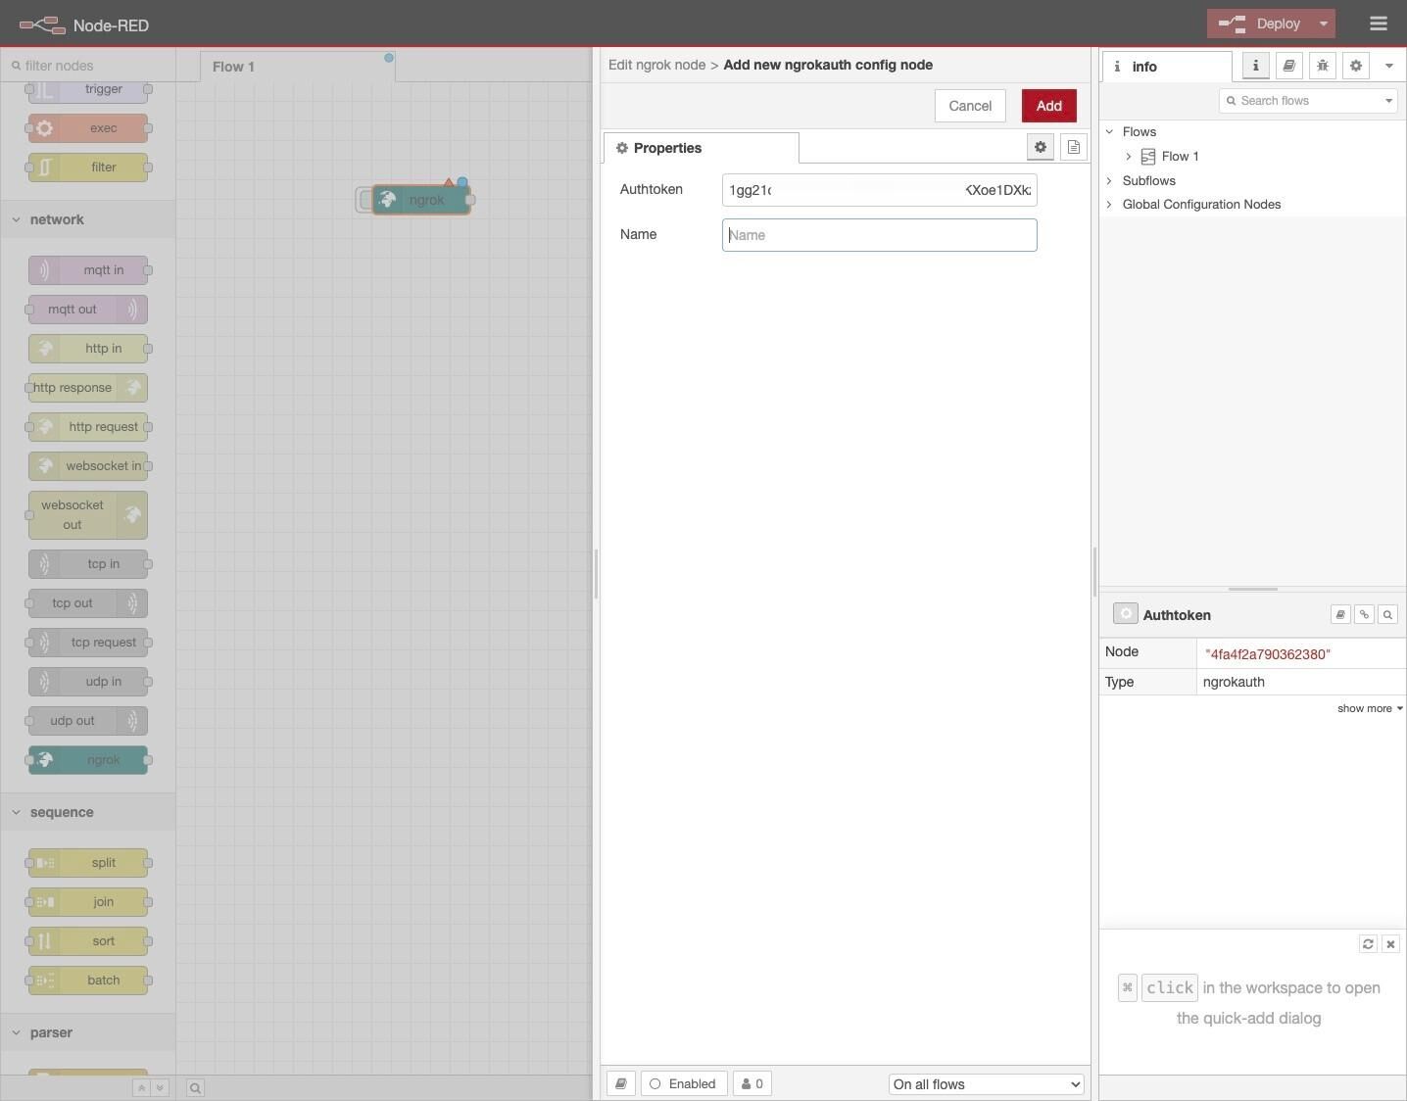Click the user count button in the footer
Image resolution: width=1407 pixels, height=1101 pixels.
click(752, 1083)
